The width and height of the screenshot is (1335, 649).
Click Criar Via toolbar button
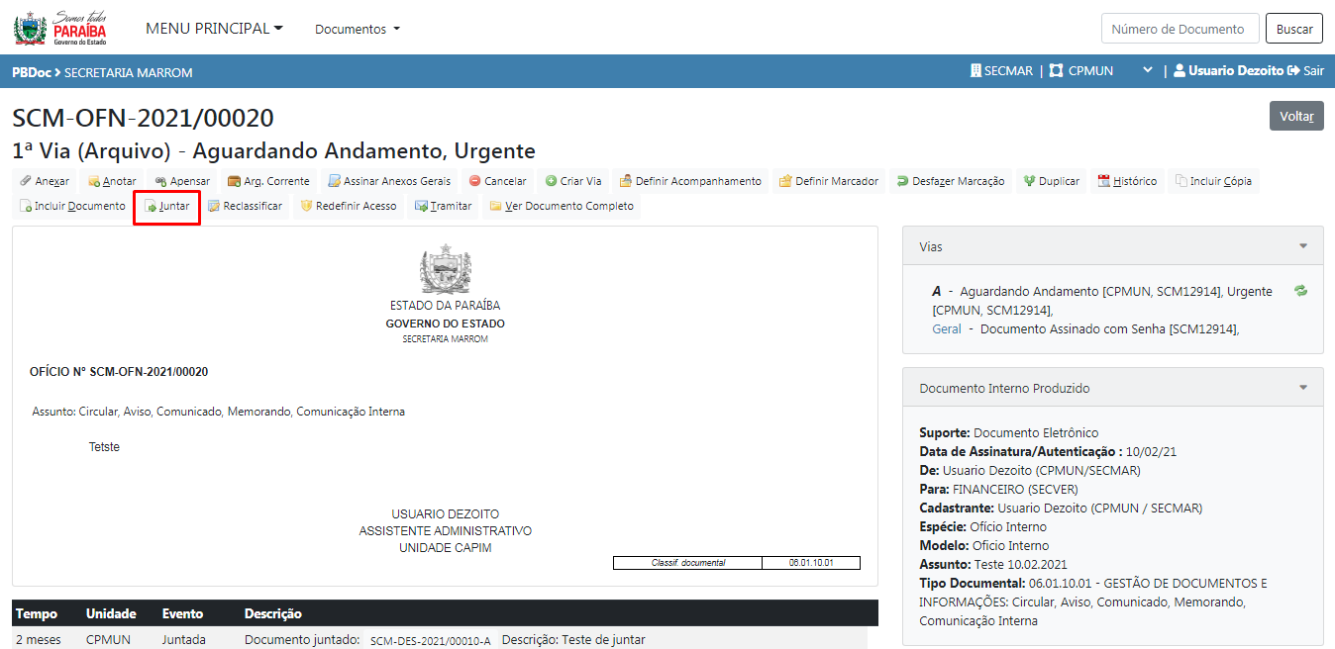(573, 181)
